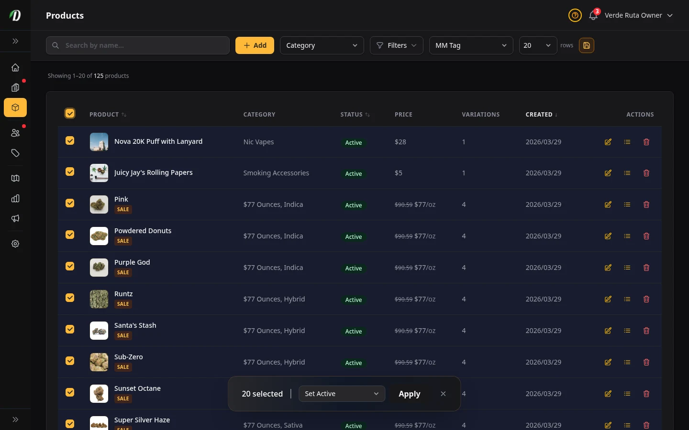Screen dimensions: 689x430
Task: Uncheck the select-all checkbox in table header
Action: (70, 114)
